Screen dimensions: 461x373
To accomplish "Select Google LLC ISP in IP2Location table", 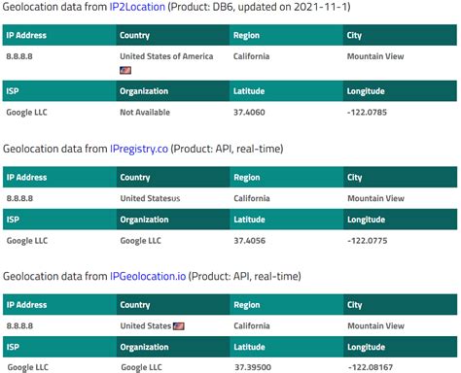I will [x=26, y=113].
